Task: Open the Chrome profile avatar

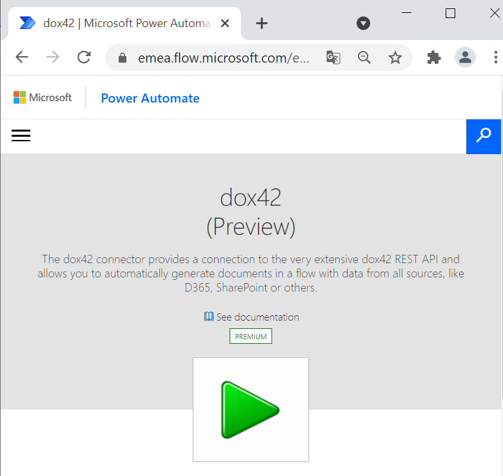Action: pos(465,57)
